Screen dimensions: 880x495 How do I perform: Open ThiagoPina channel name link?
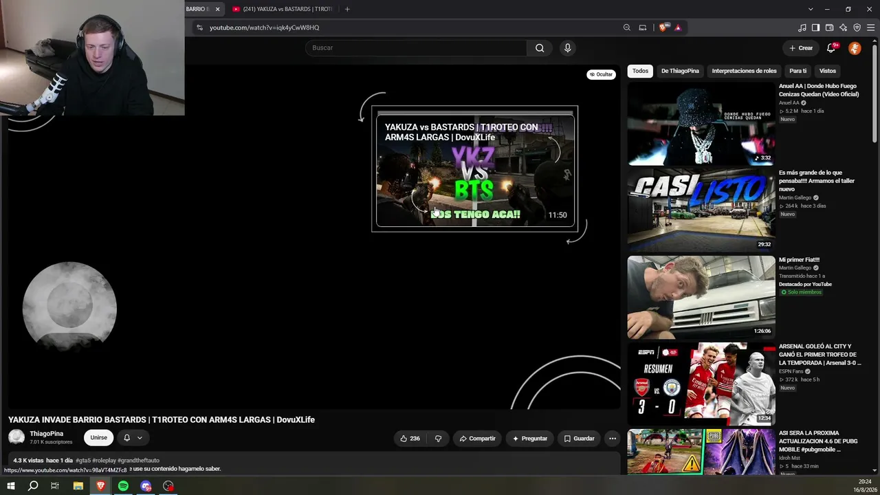point(47,434)
